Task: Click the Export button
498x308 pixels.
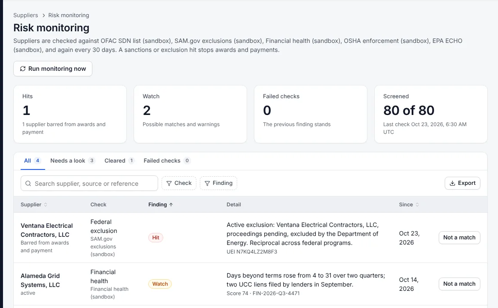Action: 462,183
